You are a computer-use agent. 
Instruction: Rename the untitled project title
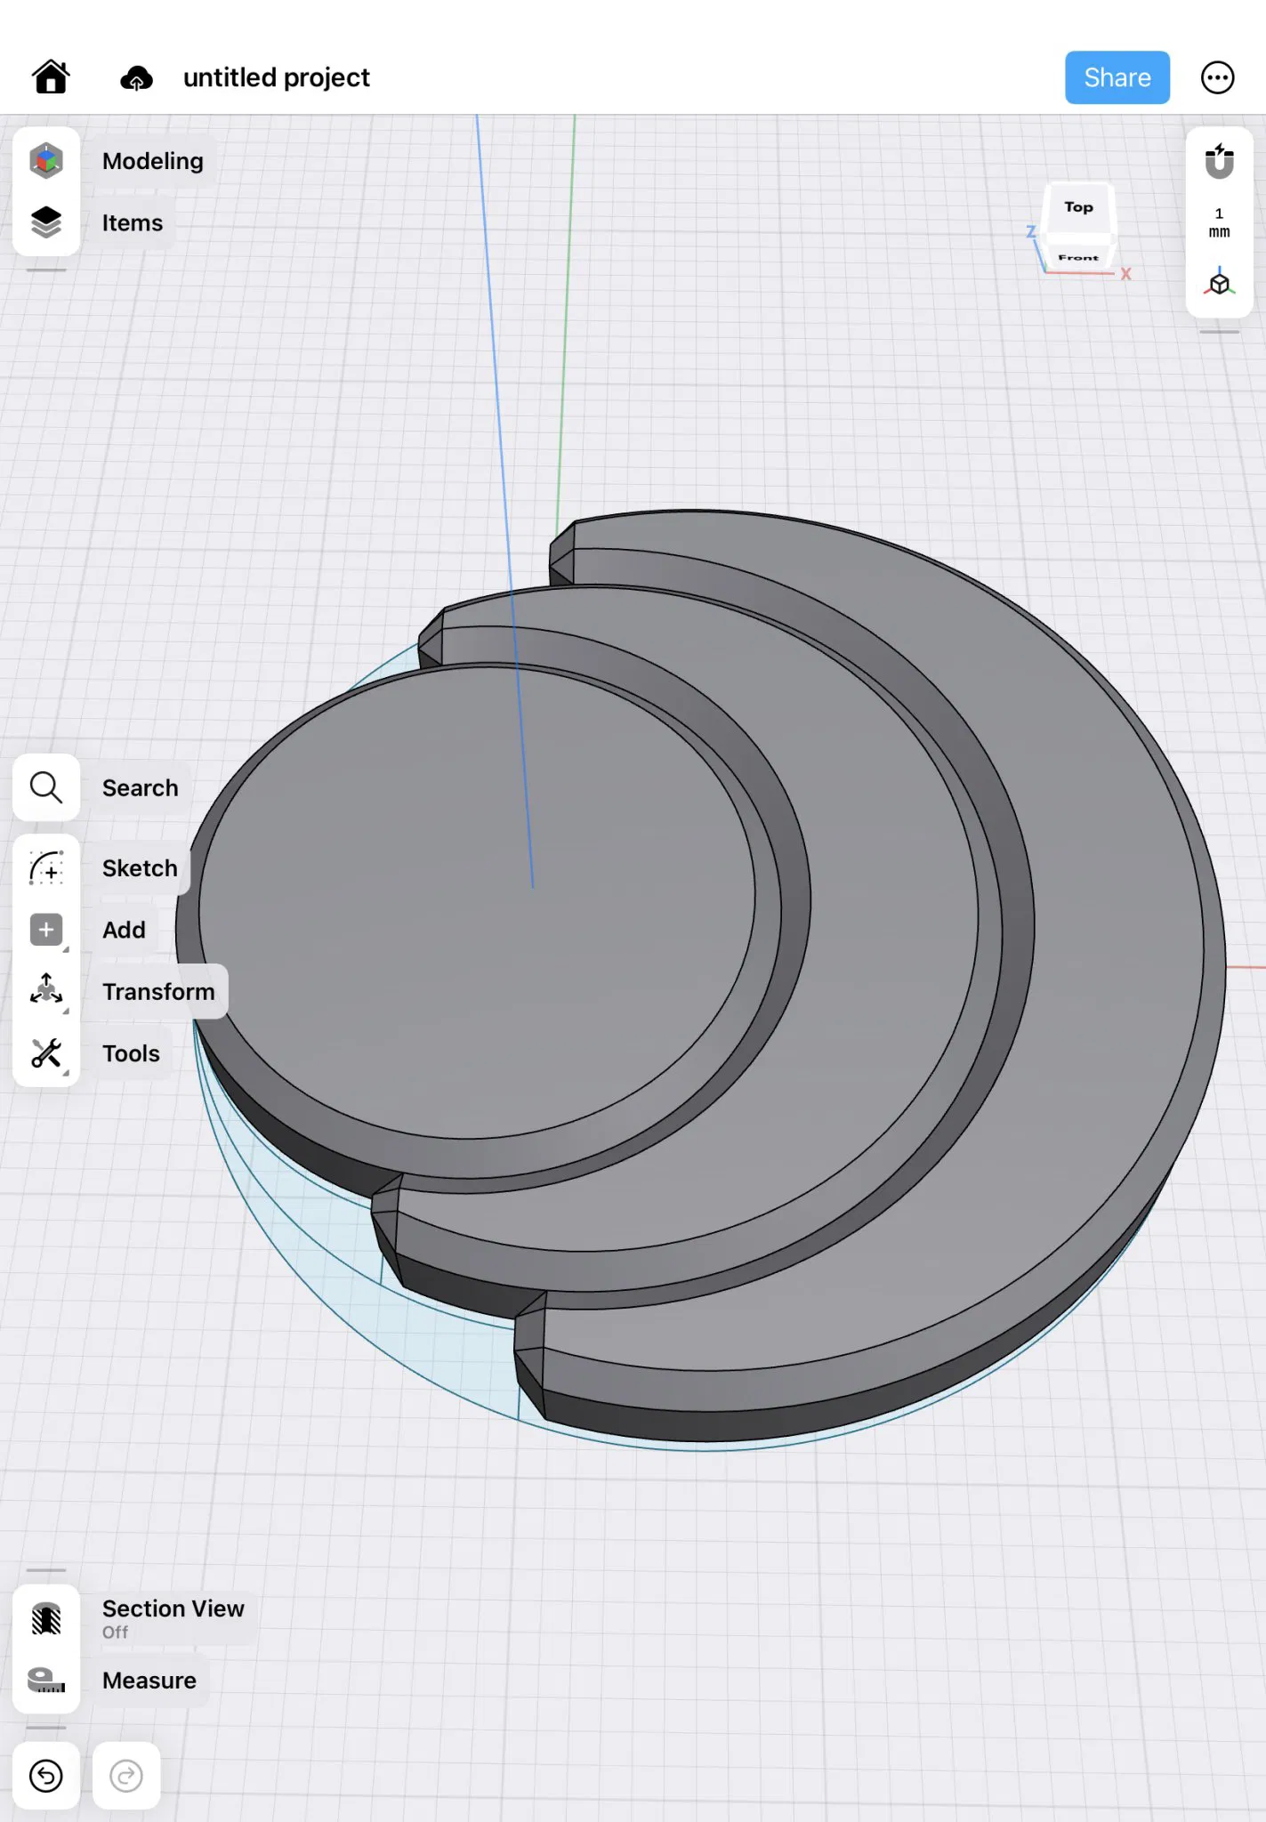coord(276,77)
